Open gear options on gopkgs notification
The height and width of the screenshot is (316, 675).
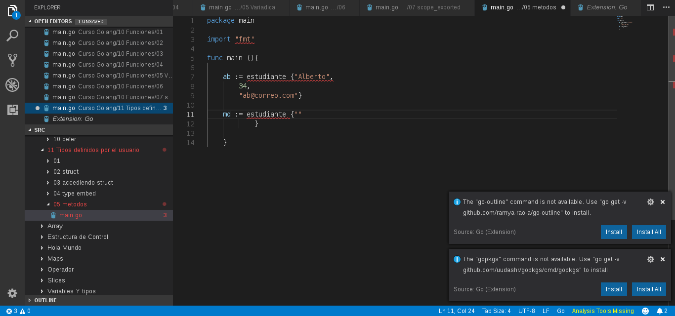coord(651,259)
